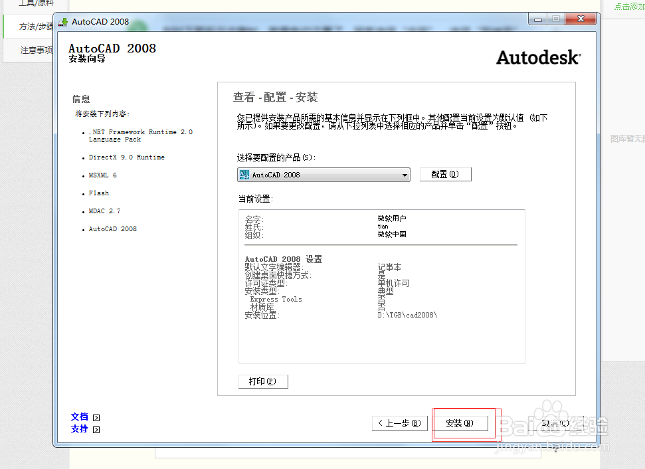645x469 pixels.
Task: Click the .NET Framework Runtime 2.0 Language Pack item
Action: point(141,136)
